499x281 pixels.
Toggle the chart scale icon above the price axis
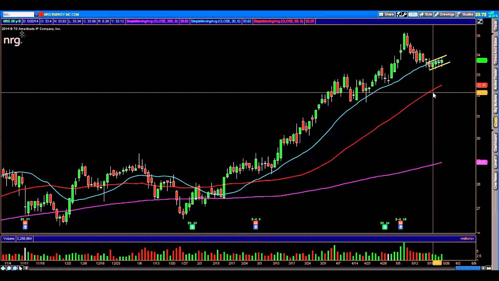[480, 21]
